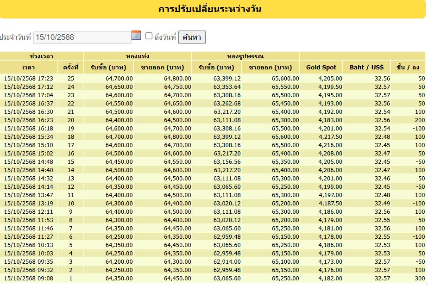
Task: Click ornament buy price 63,156.56
Action: click(x=227, y=162)
